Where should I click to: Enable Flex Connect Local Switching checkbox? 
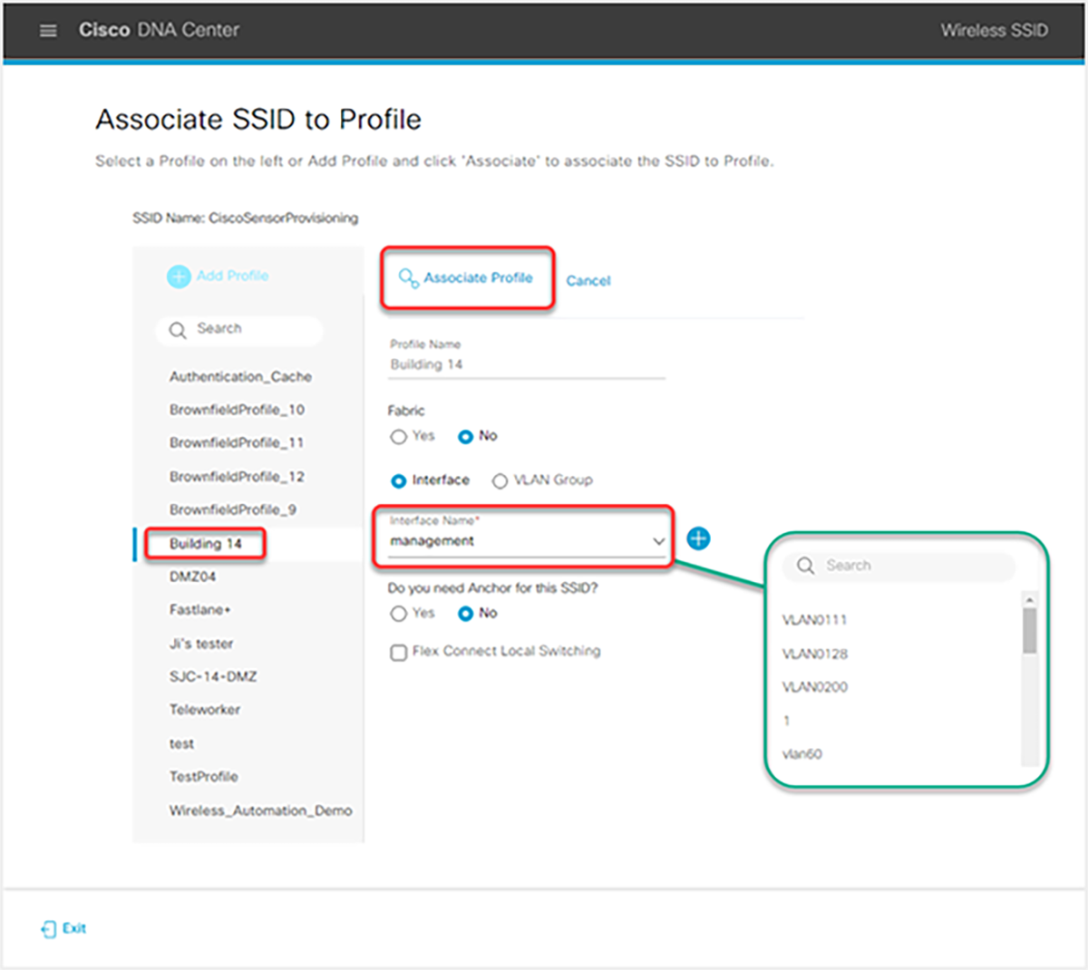tap(398, 653)
